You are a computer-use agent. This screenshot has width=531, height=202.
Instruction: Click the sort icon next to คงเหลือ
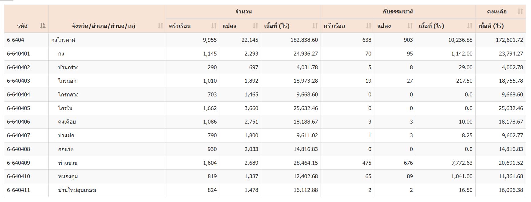[520, 12]
